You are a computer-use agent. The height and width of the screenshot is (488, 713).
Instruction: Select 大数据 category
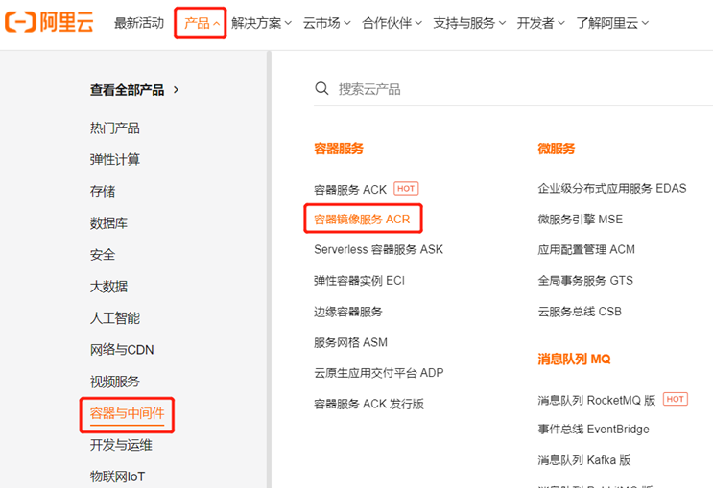click(108, 287)
